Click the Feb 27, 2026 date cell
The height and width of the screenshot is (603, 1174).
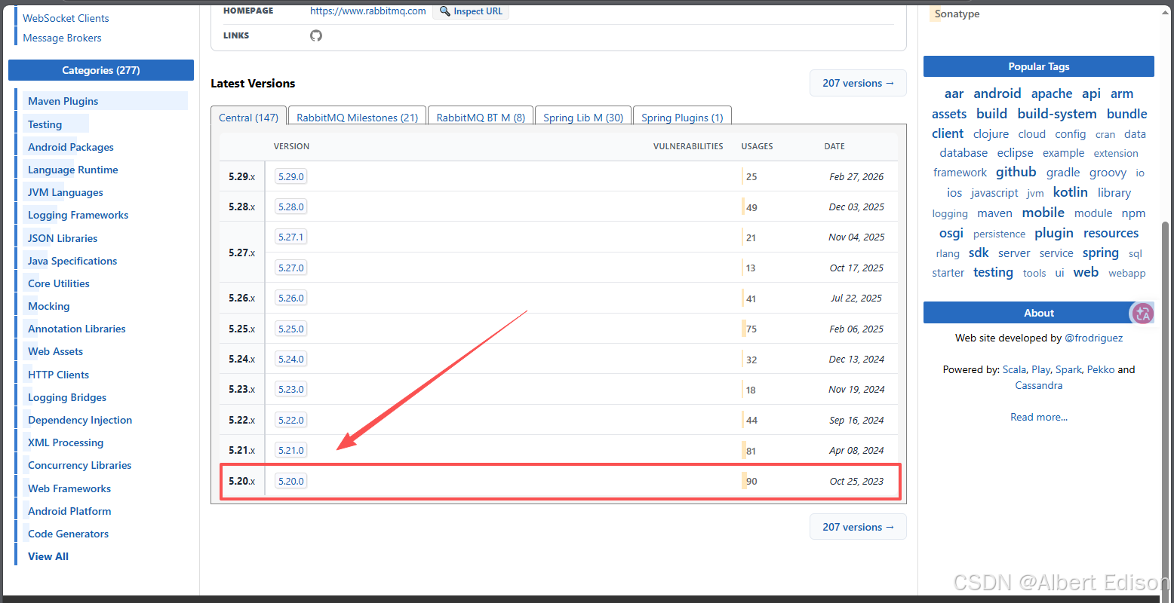(856, 176)
